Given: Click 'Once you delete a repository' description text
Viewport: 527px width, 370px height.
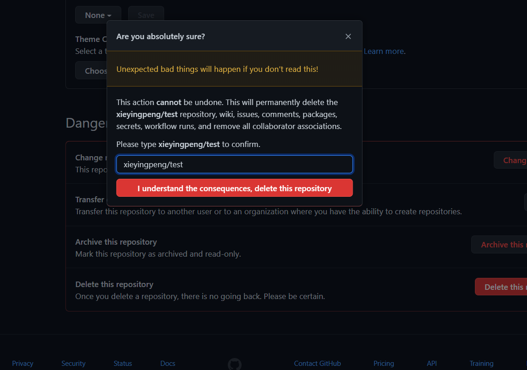Looking at the screenshot, I should coord(200,296).
